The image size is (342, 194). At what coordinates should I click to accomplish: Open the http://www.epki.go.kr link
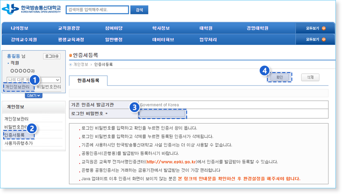pyautogui.click(x=171, y=162)
